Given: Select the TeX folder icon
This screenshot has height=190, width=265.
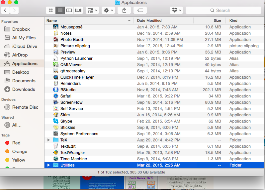Looking at the screenshot, I should pos(56,140).
